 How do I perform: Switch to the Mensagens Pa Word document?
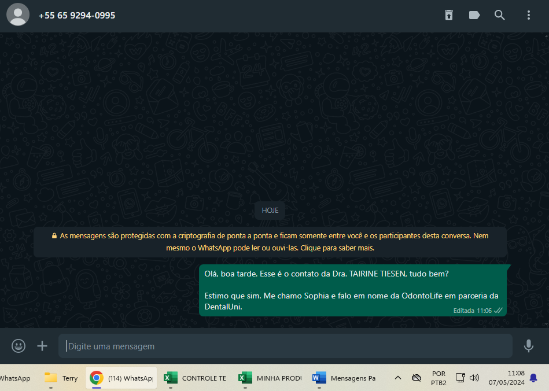point(344,378)
